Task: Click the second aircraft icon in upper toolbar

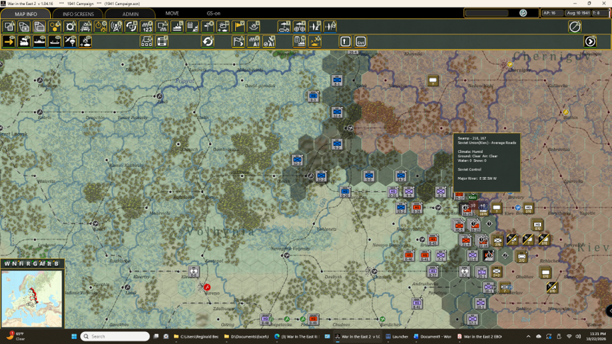Action: [330, 26]
